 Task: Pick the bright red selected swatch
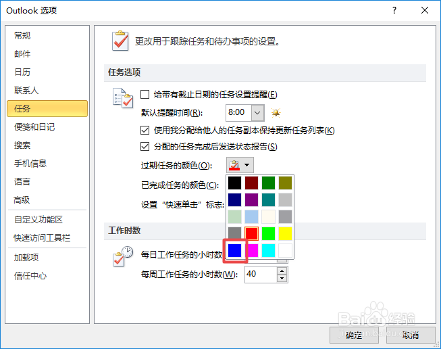coord(251,233)
